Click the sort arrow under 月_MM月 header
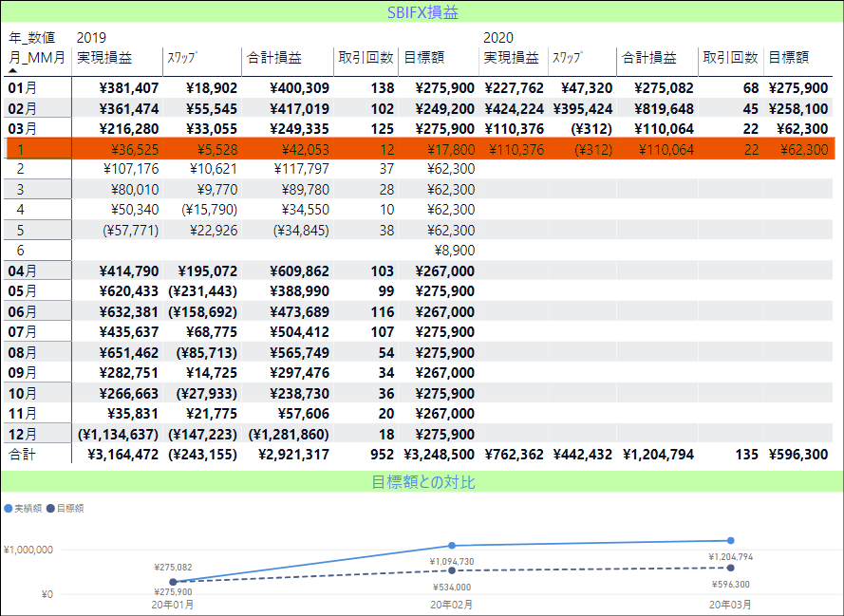The height and width of the screenshot is (616, 844). (13, 70)
